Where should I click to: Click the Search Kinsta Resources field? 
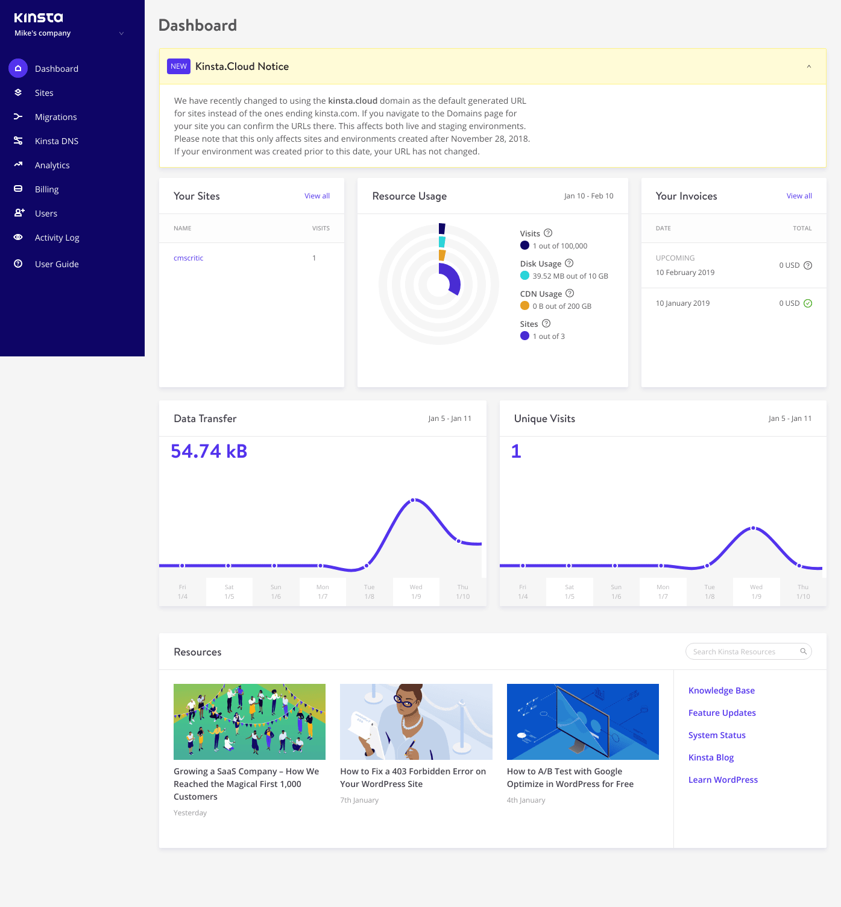[749, 651]
